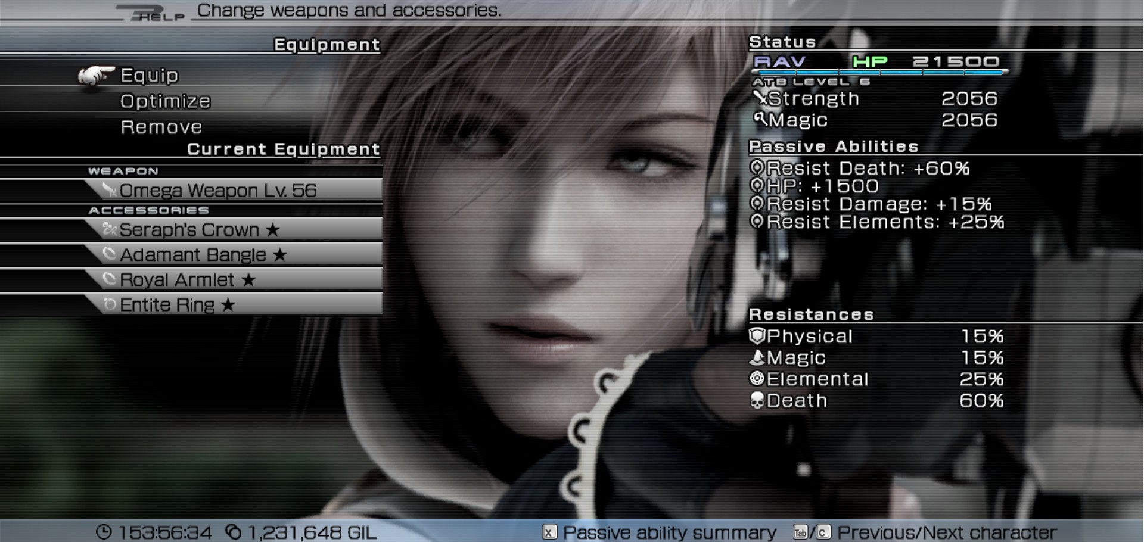The height and width of the screenshot is (542, 1144).
Task: Select the Remove menu option
Action: pos(161,127)
